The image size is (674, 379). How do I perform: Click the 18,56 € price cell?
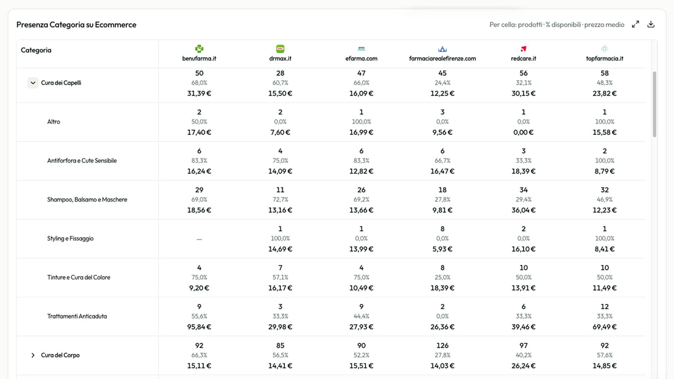click(199, 211)
